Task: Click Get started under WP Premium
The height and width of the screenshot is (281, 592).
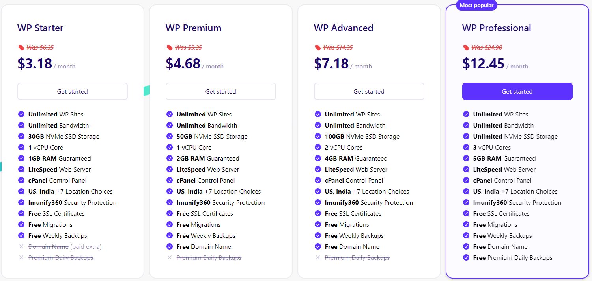Action: [221, 91]
